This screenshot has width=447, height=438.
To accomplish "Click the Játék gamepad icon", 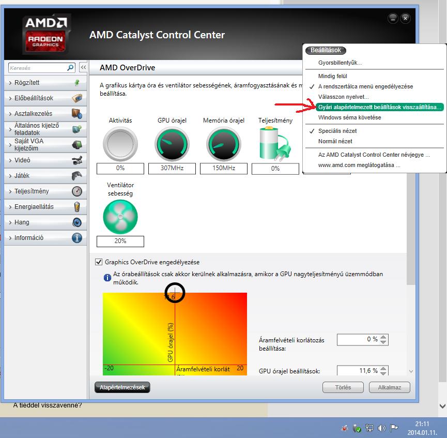I will [x=77, y=176].
